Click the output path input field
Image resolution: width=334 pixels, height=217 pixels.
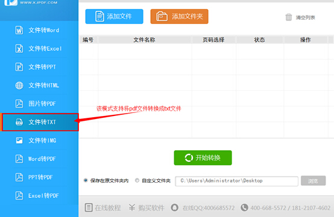point(236,181)
